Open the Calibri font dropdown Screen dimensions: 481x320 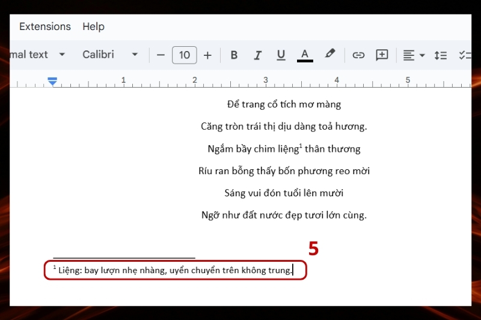tap(110, 55)
